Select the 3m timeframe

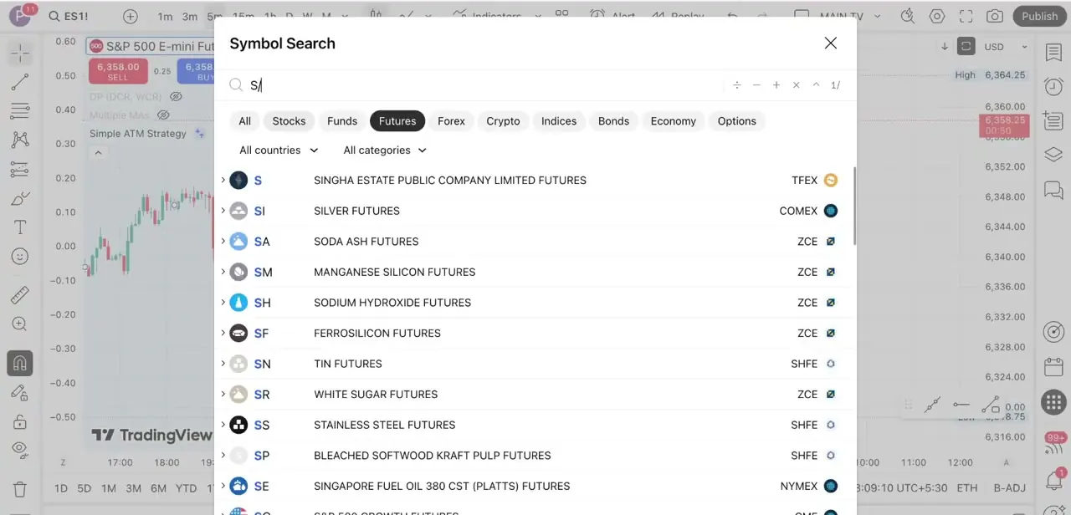point(190,16)
